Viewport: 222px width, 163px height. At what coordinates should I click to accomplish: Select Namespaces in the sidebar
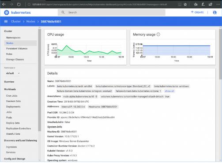point(13,38)
